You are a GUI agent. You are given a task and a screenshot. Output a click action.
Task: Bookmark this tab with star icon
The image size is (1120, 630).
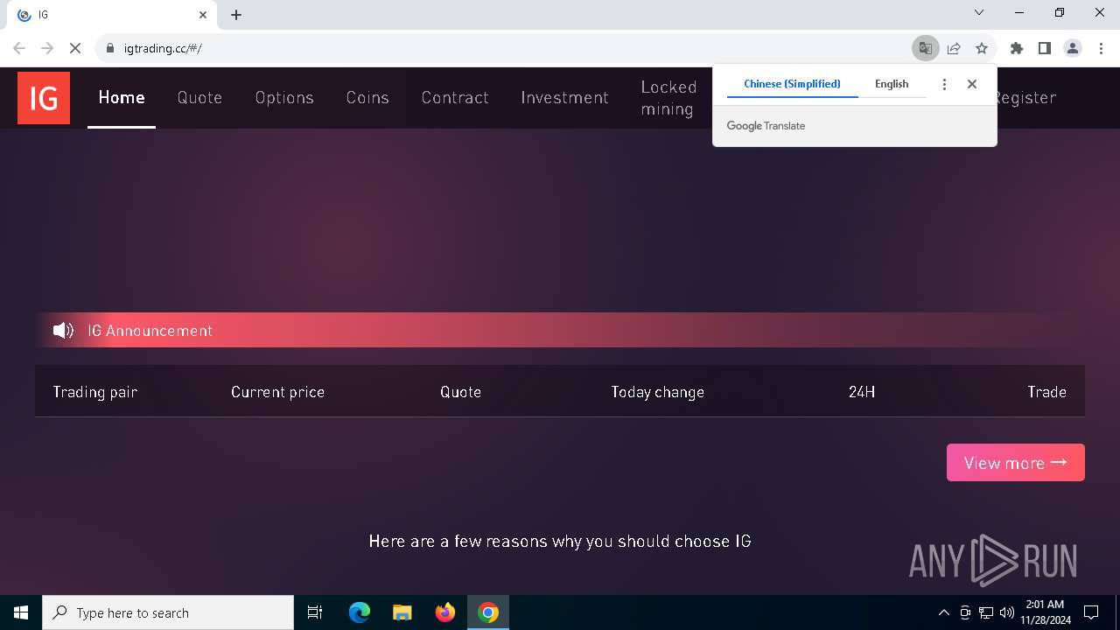pos(982,48)
